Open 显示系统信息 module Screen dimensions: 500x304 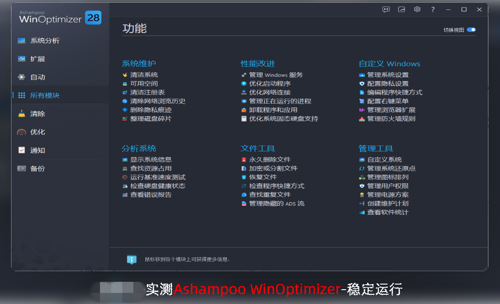(x=151, y=160)
